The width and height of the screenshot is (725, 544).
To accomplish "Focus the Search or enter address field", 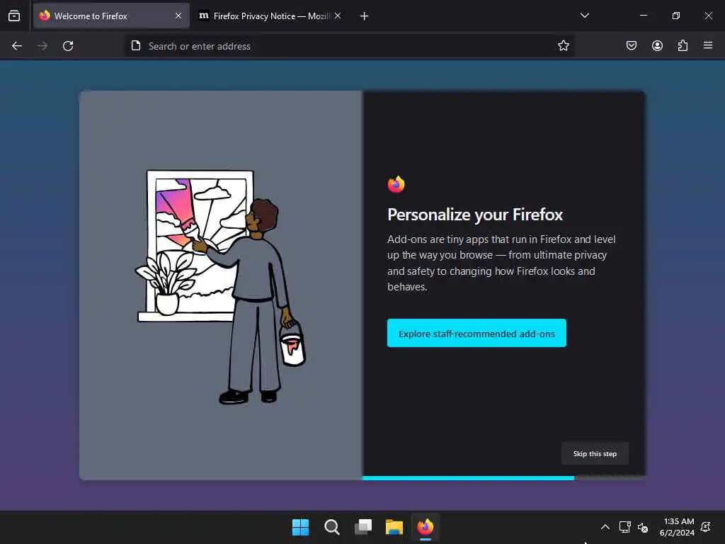I will click(x=350, y=46).
